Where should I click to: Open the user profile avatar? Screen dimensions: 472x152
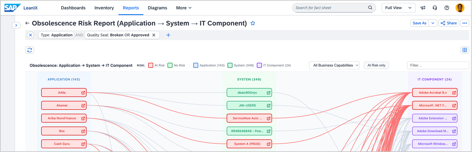pyautogui.click(x=460, y=8)
